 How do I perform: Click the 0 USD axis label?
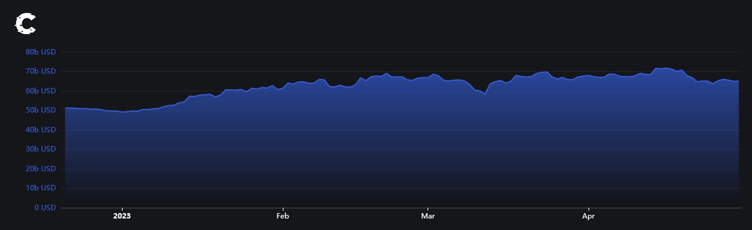click(45, 207)
